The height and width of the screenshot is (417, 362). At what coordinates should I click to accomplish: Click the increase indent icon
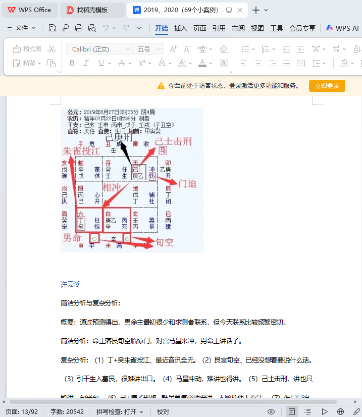point(300,49)
